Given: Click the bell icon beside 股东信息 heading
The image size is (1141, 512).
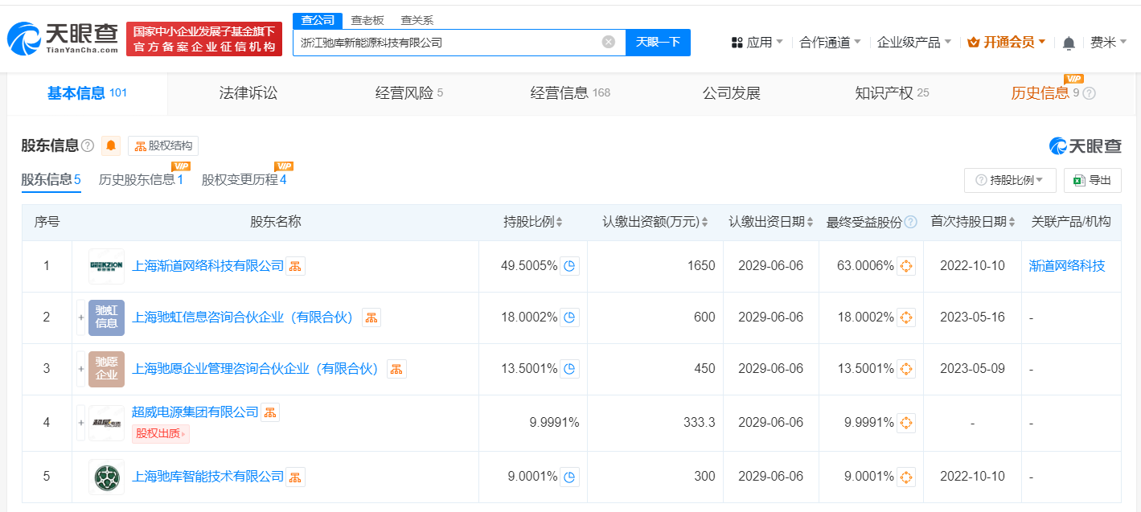Looking at the screenshot, I should pyautogui.click(x=110, y=146).
